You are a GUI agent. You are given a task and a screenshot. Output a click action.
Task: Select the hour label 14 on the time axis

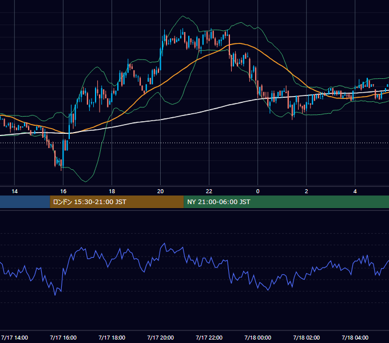click(x=15, y=192)
